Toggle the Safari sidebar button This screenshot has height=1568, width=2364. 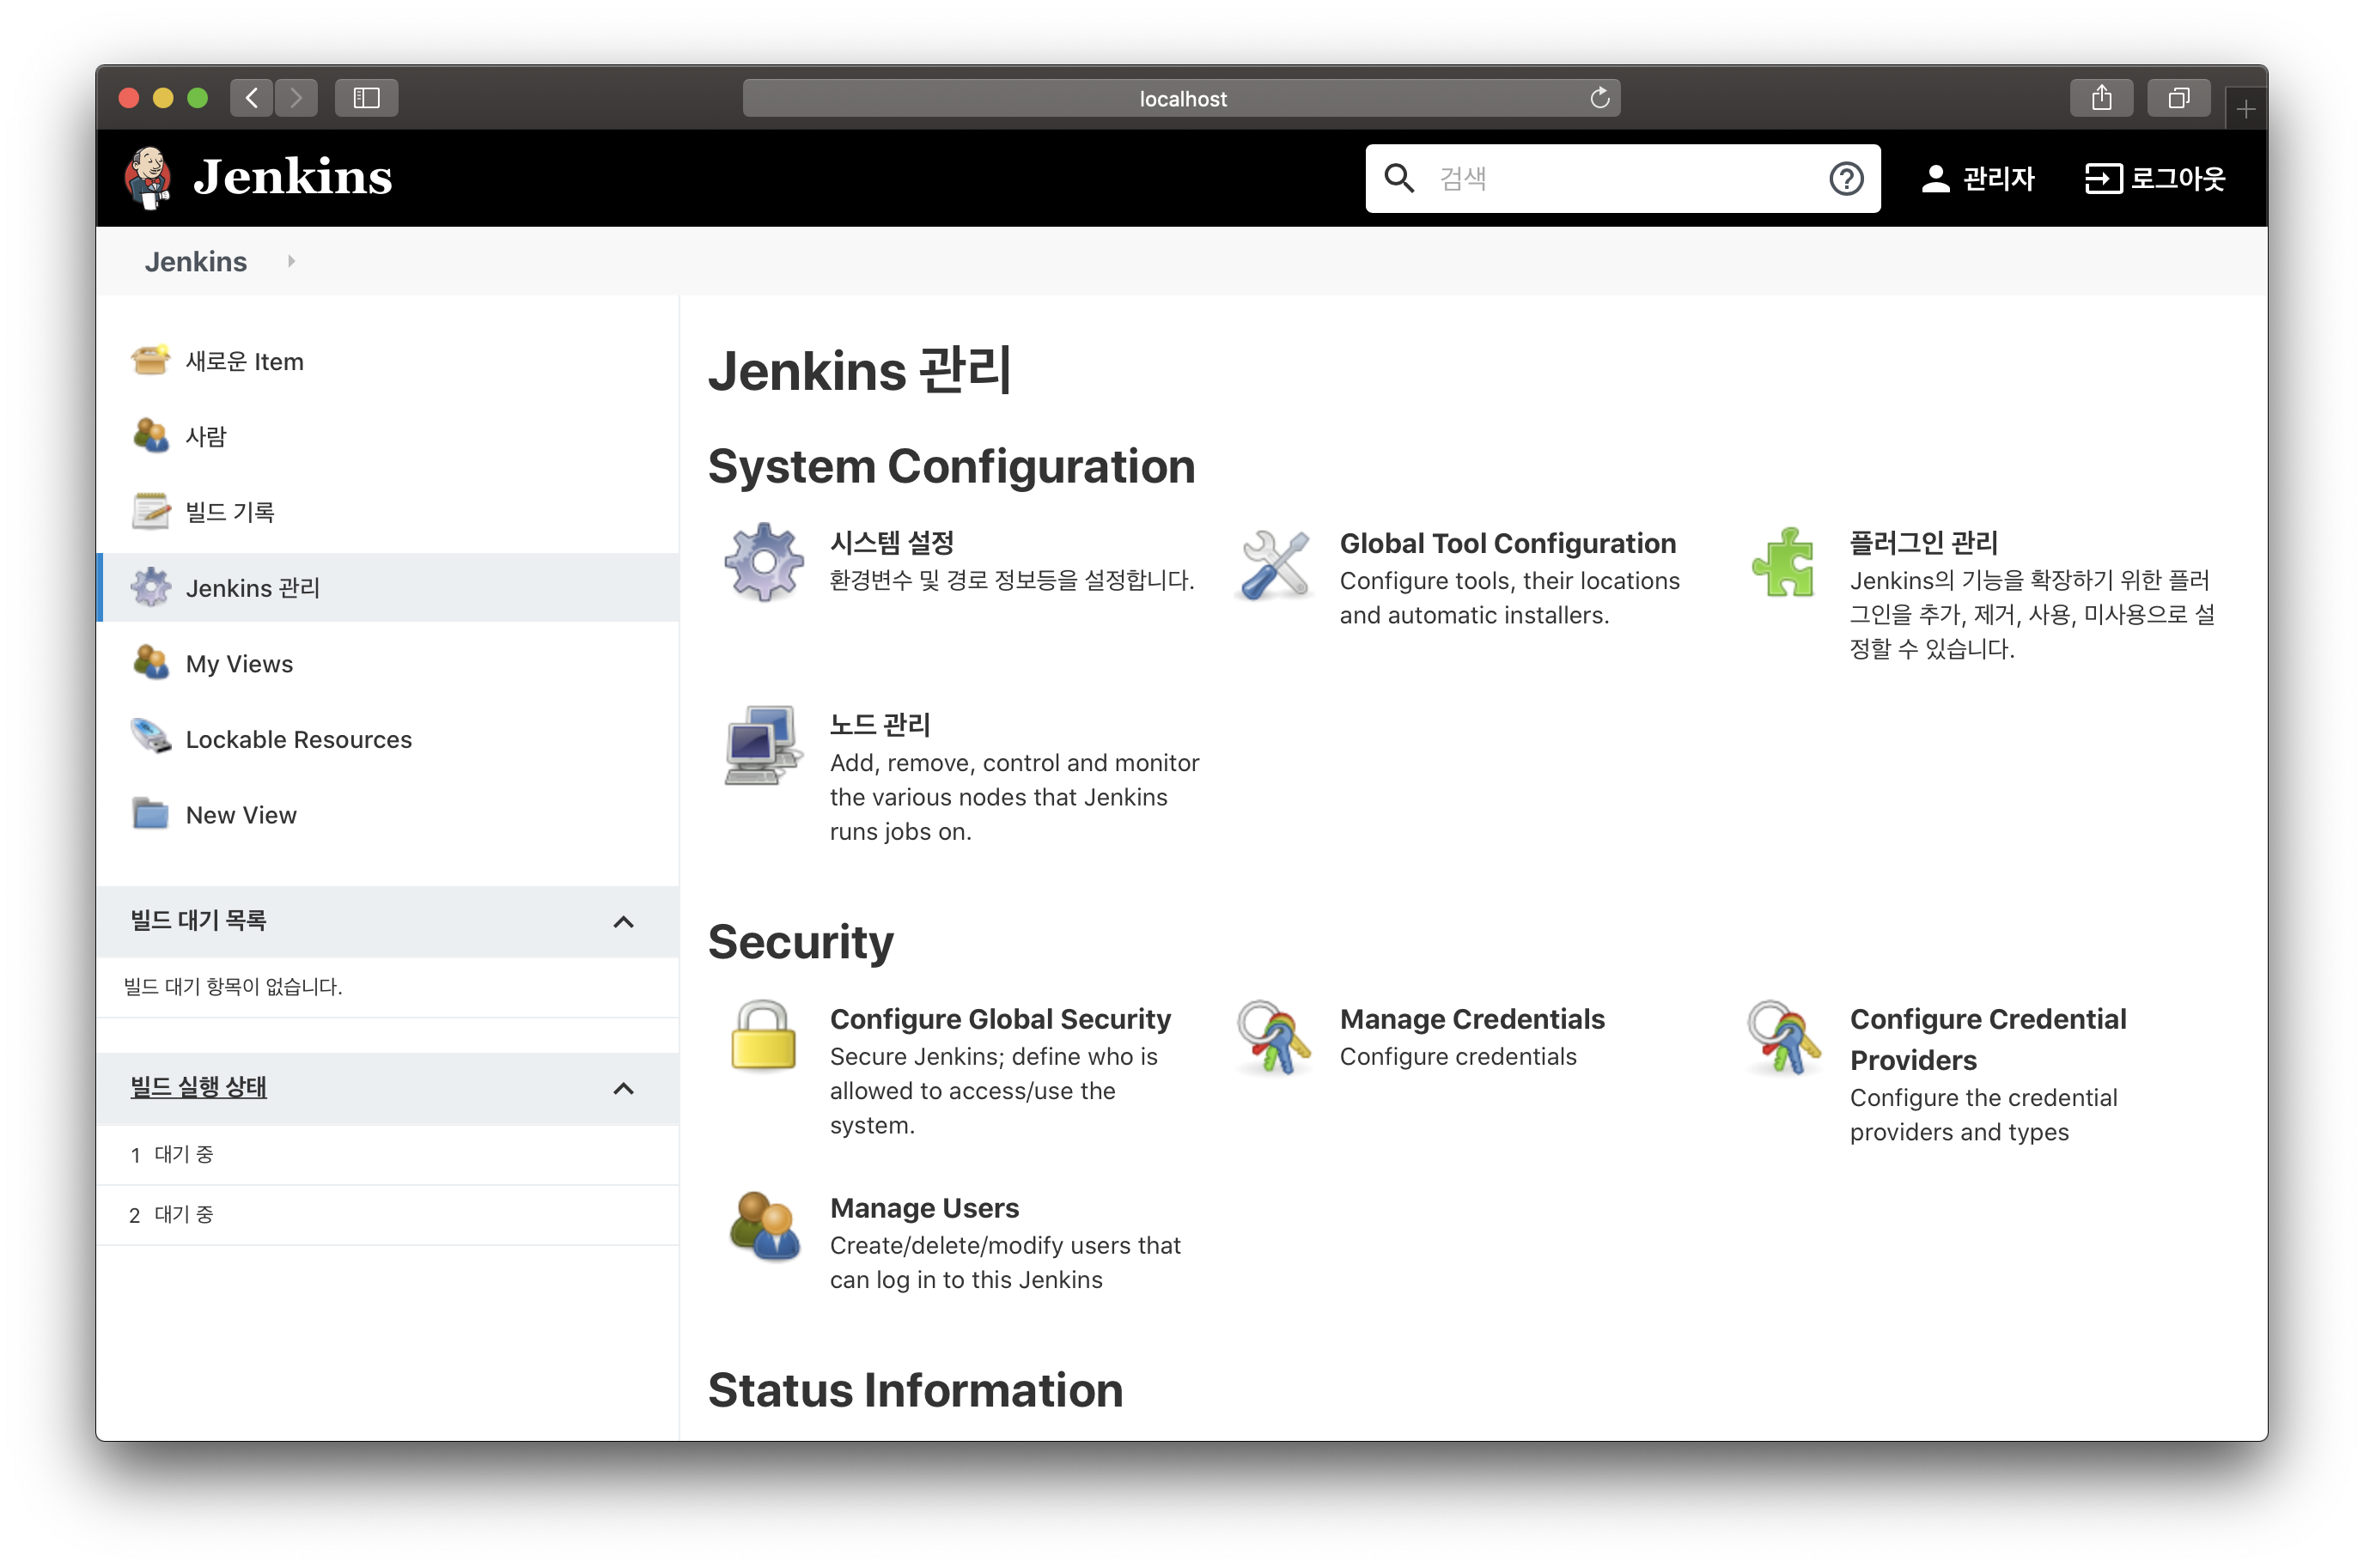click(x=366, y=98)
